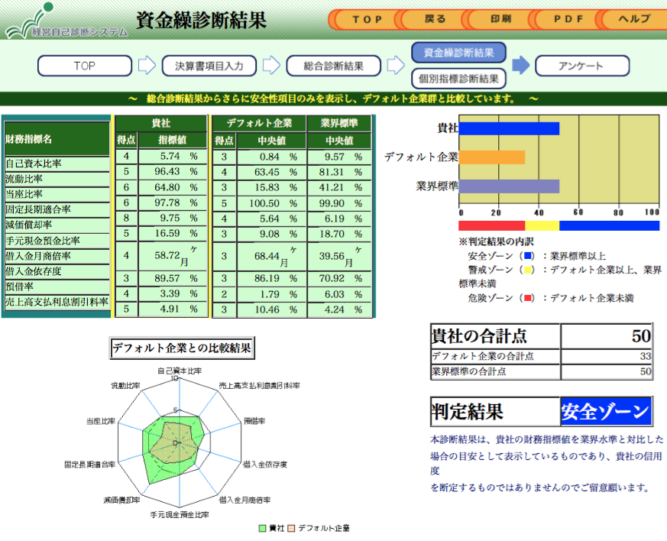Click the bold arrow before アンケート
667x541 pixels.
(520, 66)
